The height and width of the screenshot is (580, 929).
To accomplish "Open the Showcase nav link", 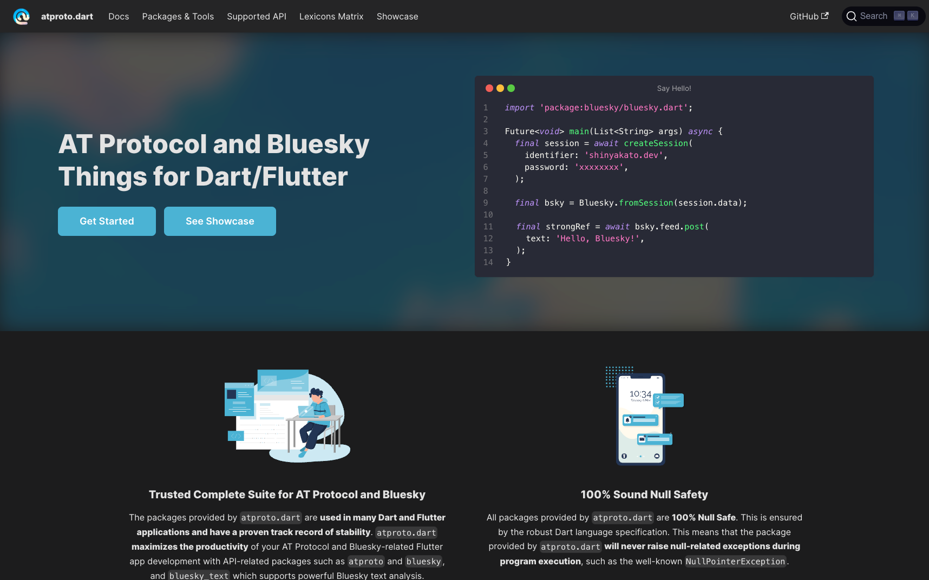I will (x=397, y=16).
